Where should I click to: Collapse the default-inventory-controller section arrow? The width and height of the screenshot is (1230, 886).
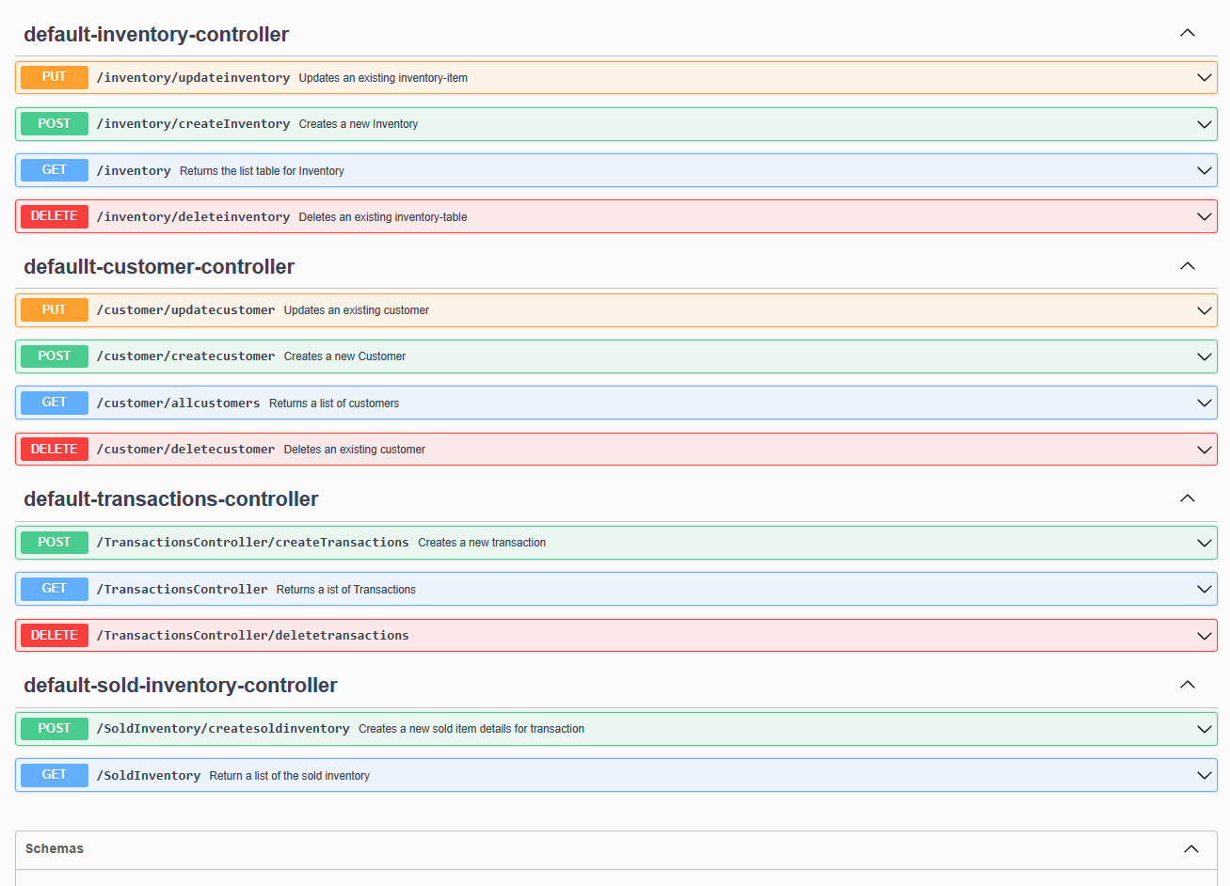(1187, 31)
